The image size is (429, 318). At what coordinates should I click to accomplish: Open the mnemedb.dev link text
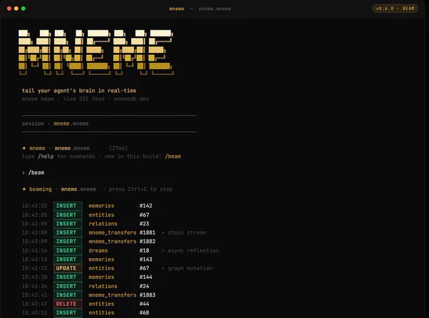coord(131,99)
